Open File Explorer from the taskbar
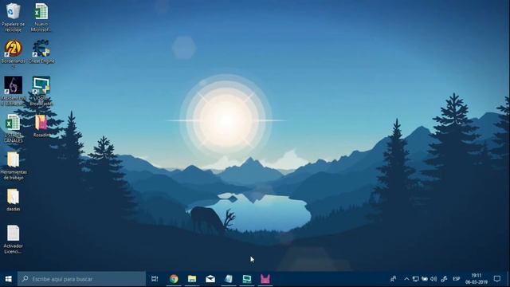This screenshot has height=287, width=510. (192, 279)
